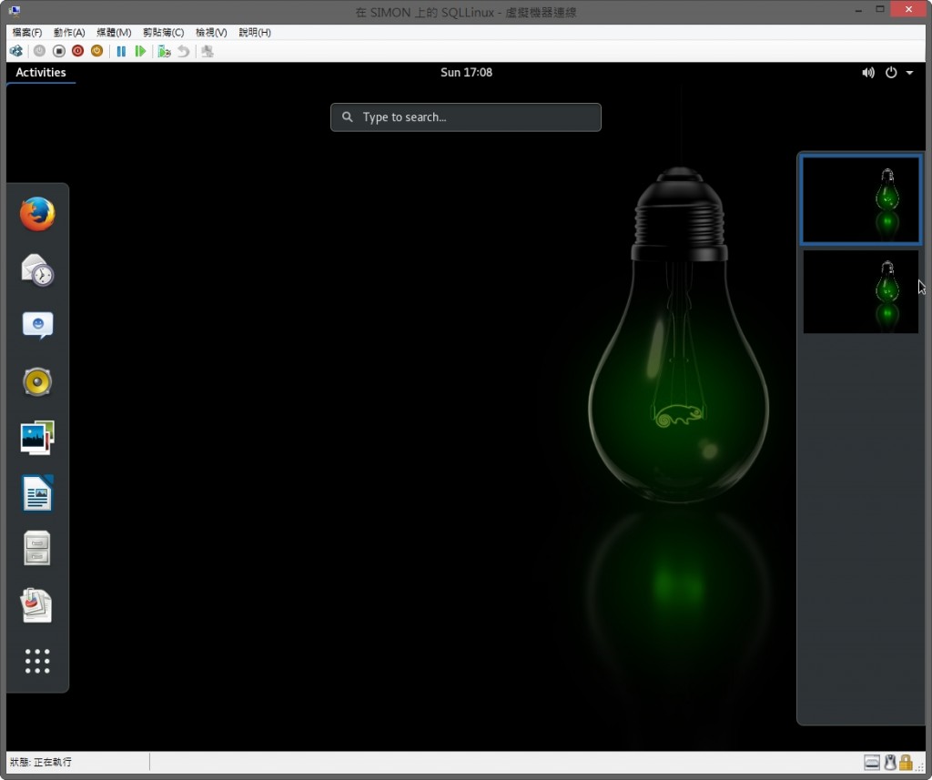Open Shotwell photo manager icon

tap(37, 438)
